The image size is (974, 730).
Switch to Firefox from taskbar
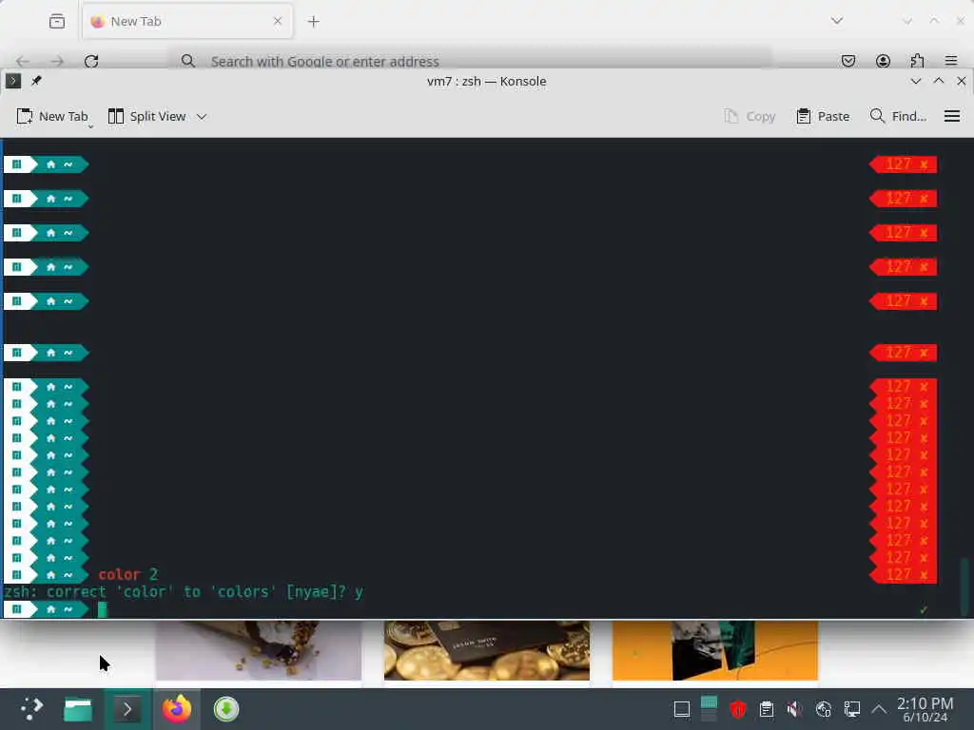176,709
